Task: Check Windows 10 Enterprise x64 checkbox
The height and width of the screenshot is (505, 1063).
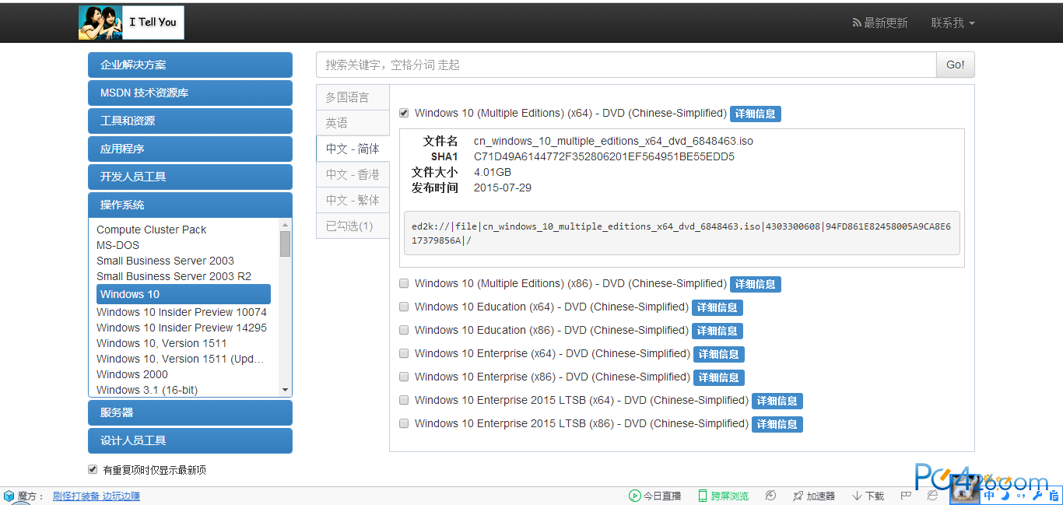Action: click(404, 353)
